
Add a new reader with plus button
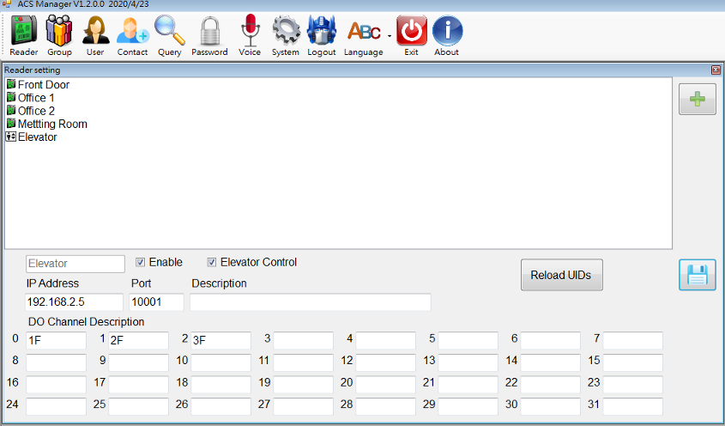698,99
